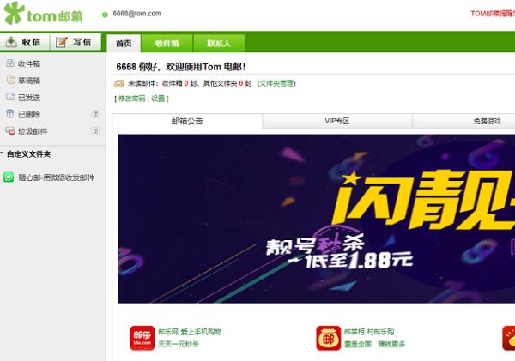Collapse the 自定义文件夹 section
The height and width of the screenshot is (361, 515).
coord(3,154)
